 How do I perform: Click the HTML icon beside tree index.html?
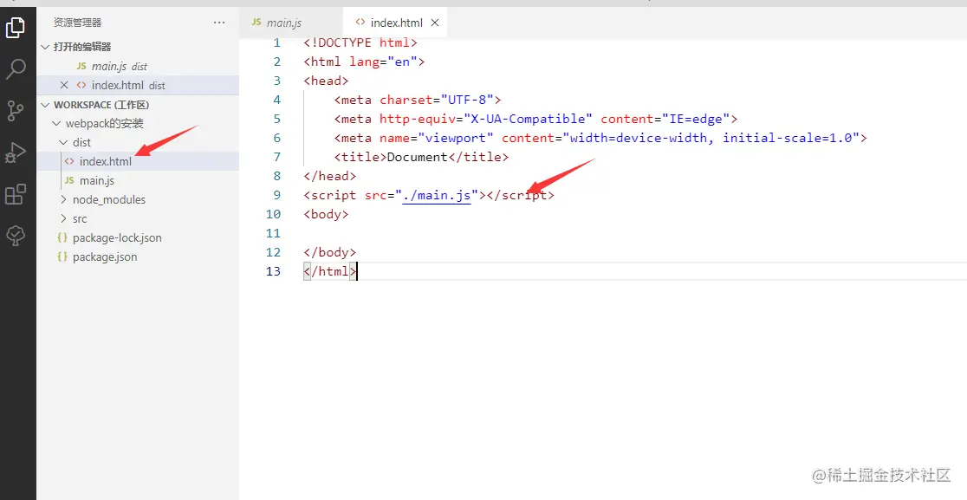pyautogui.click(x=69, y=161)
